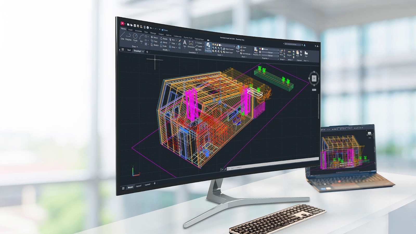Select the Line drawing tool

(122, 36)
